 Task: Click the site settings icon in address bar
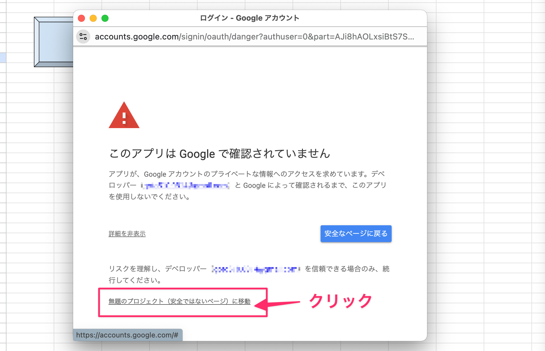pos(83,37)
